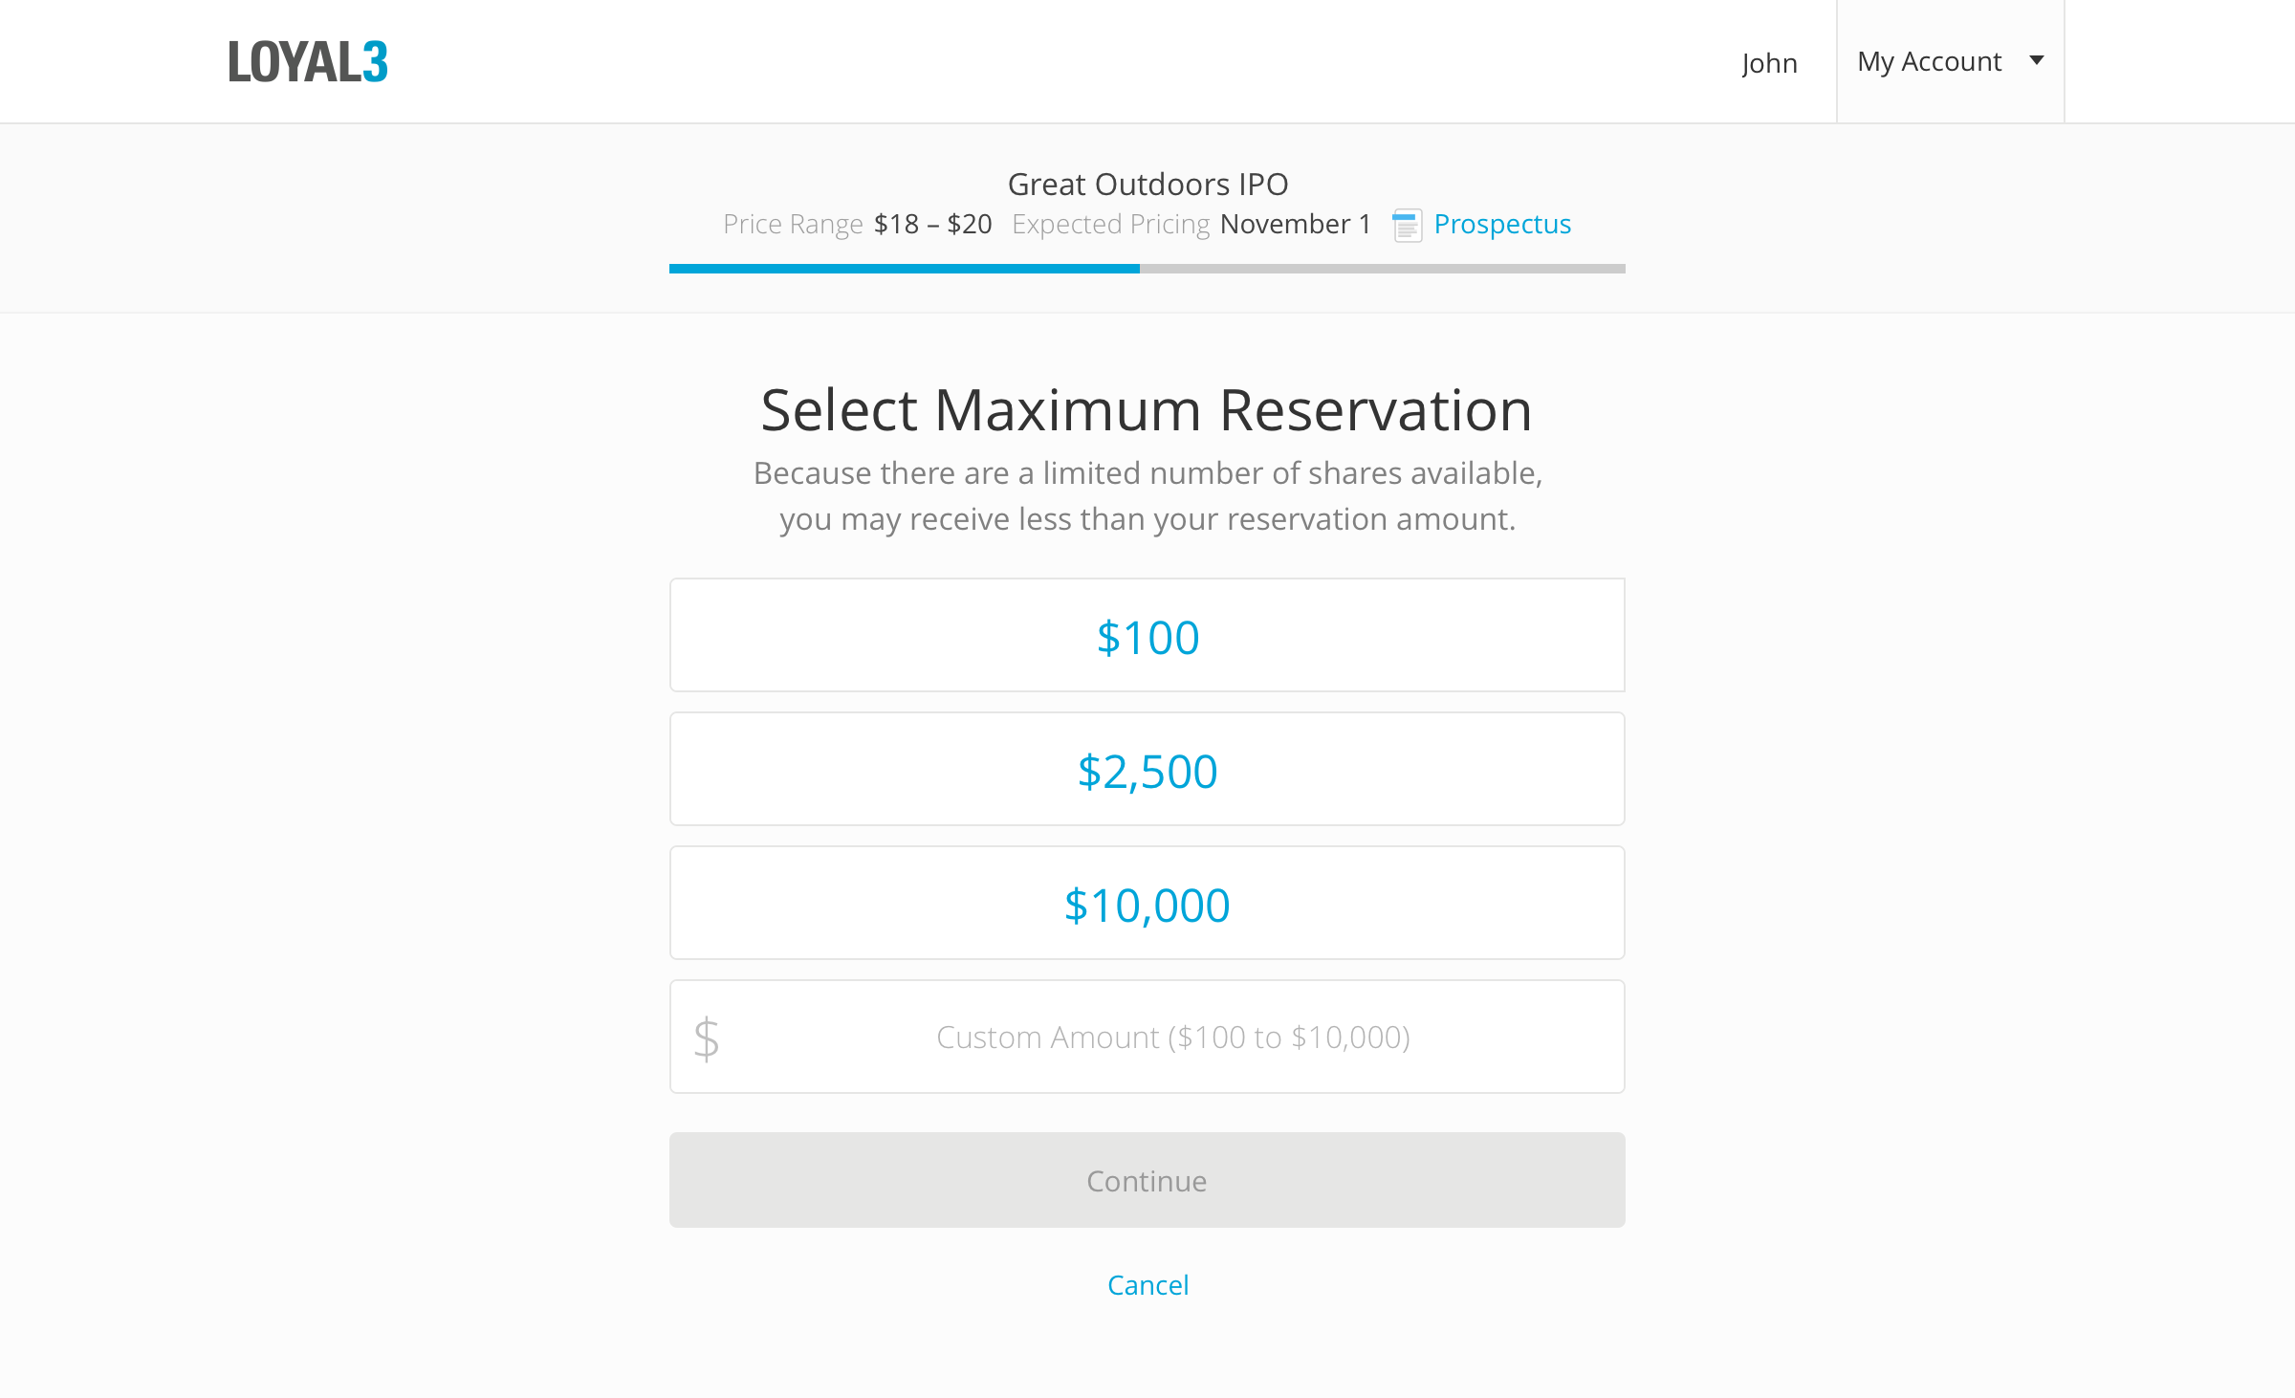Click the November 1 expected pricing date
2295x1398 pixels.
coord(1296,224)
